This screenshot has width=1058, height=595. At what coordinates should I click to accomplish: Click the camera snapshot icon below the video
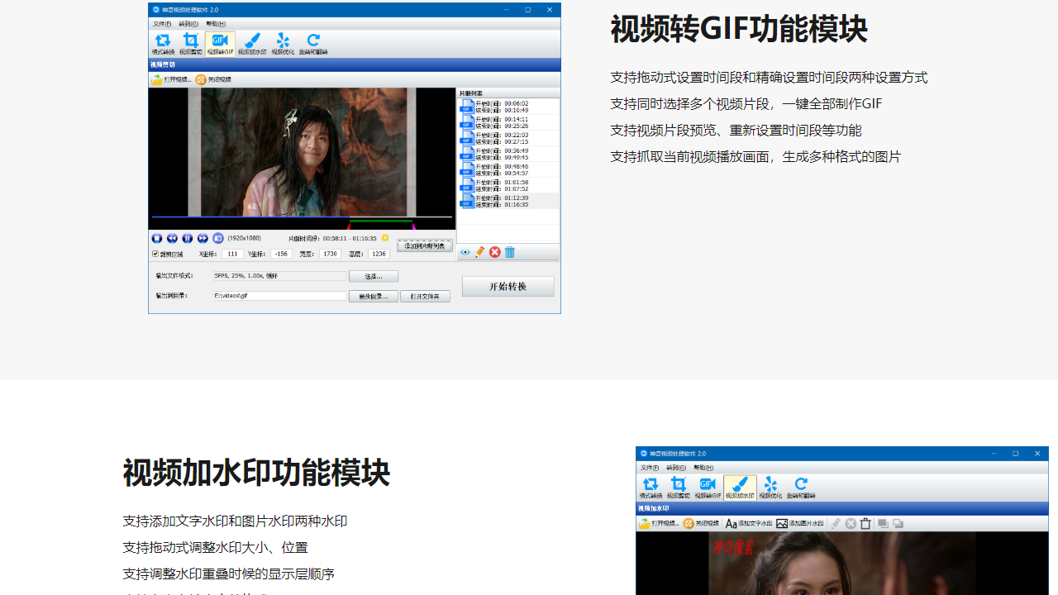[218, 238]
